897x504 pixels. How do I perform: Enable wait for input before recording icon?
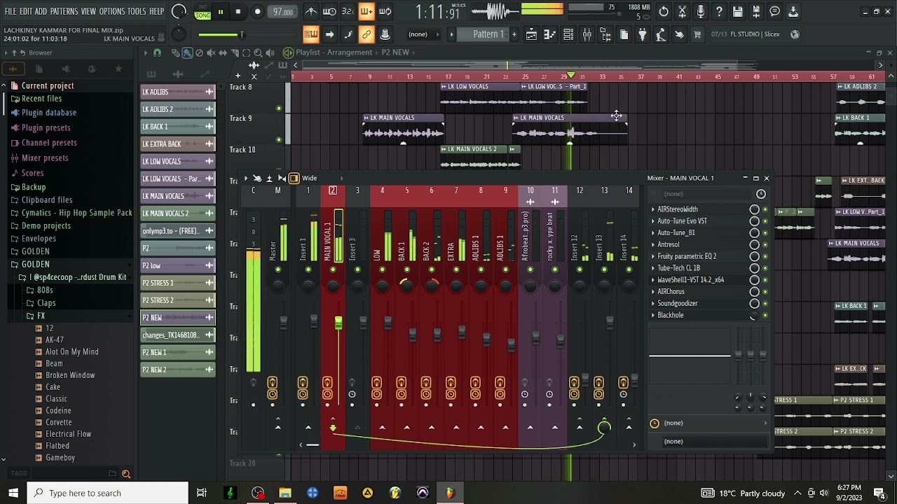(329, 11)
